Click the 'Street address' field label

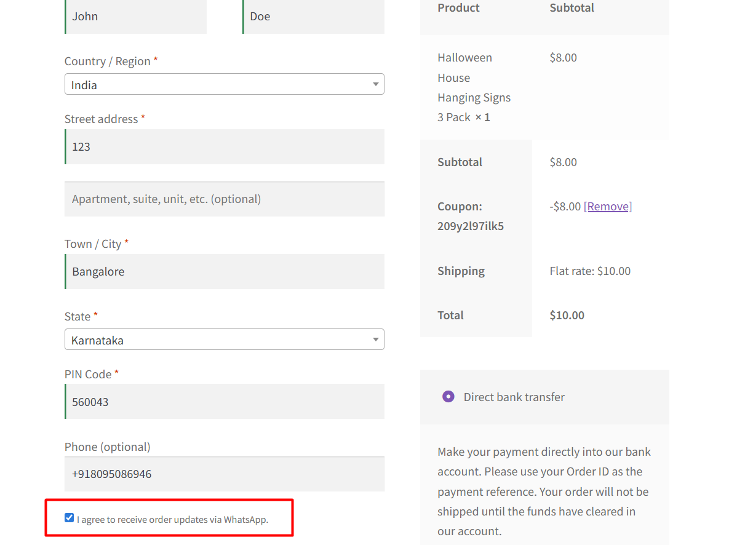click(x=102, y=119)
